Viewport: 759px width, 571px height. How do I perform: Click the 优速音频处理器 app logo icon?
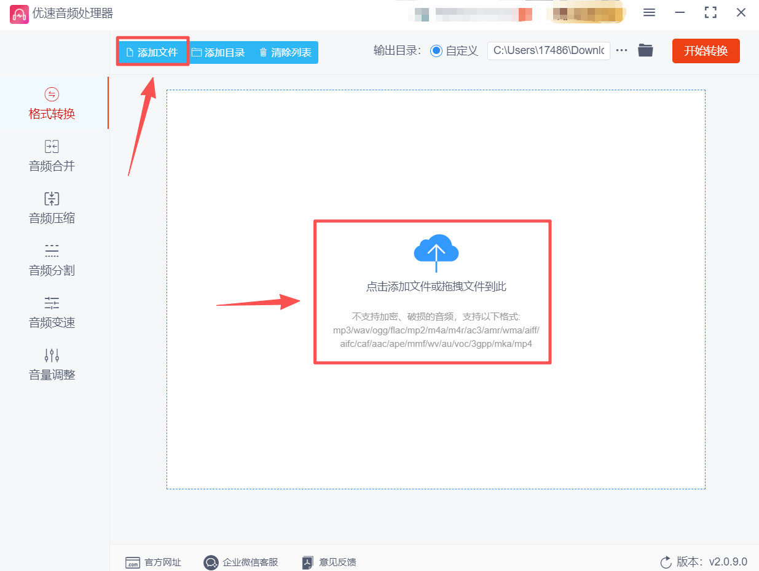coord(19,14)
